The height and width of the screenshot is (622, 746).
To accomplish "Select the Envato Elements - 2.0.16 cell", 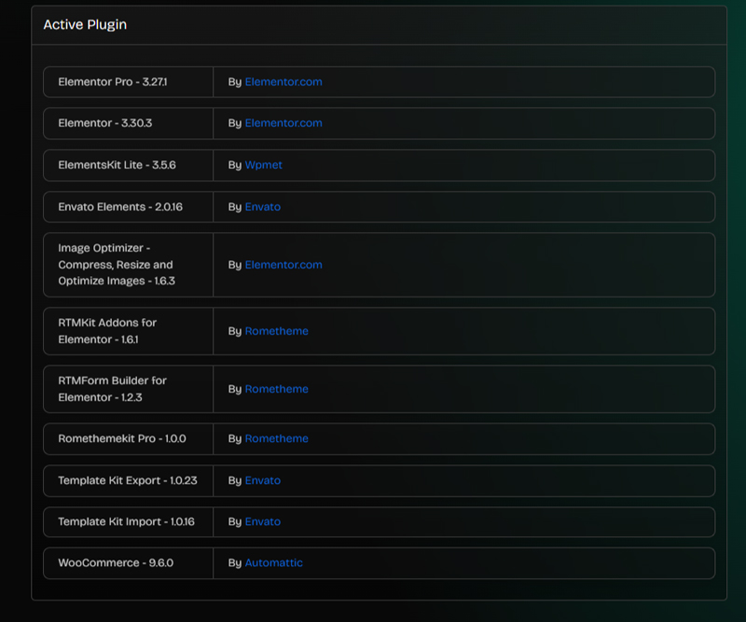I will point(128,207).
